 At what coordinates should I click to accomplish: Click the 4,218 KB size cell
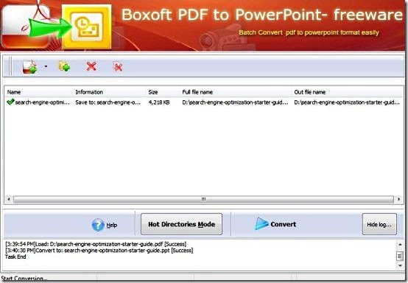pyautogui.click(x=159, y=102)
